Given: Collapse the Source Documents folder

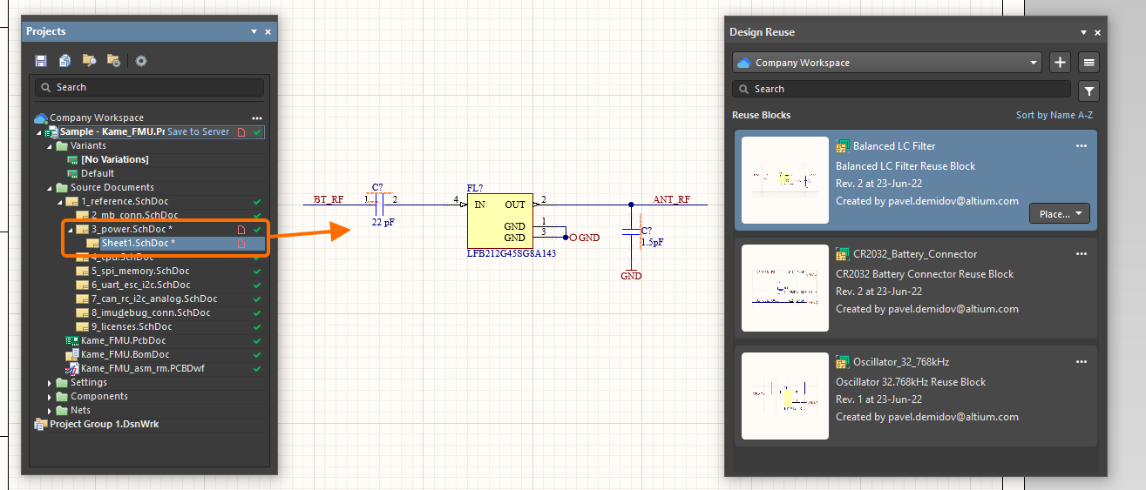Looking at the screenshot, I should 50,187.
